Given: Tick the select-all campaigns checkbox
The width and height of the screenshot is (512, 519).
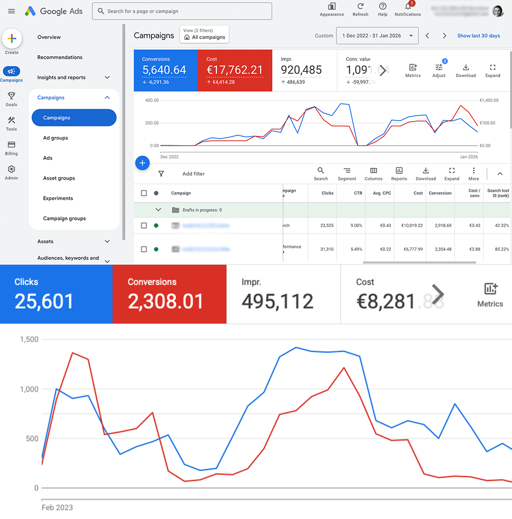Looking at the screenshot, I should pos(144,193).
